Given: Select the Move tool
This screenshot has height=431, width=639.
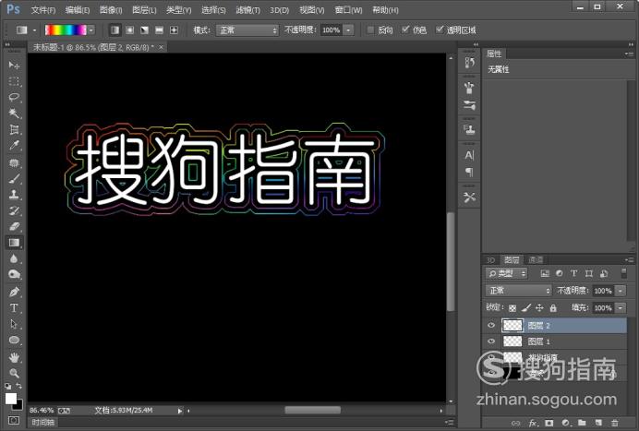Looking at the screenshot, I should (x=14, y=65).
